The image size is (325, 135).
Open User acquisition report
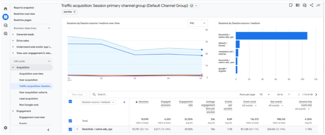point(28,80)
